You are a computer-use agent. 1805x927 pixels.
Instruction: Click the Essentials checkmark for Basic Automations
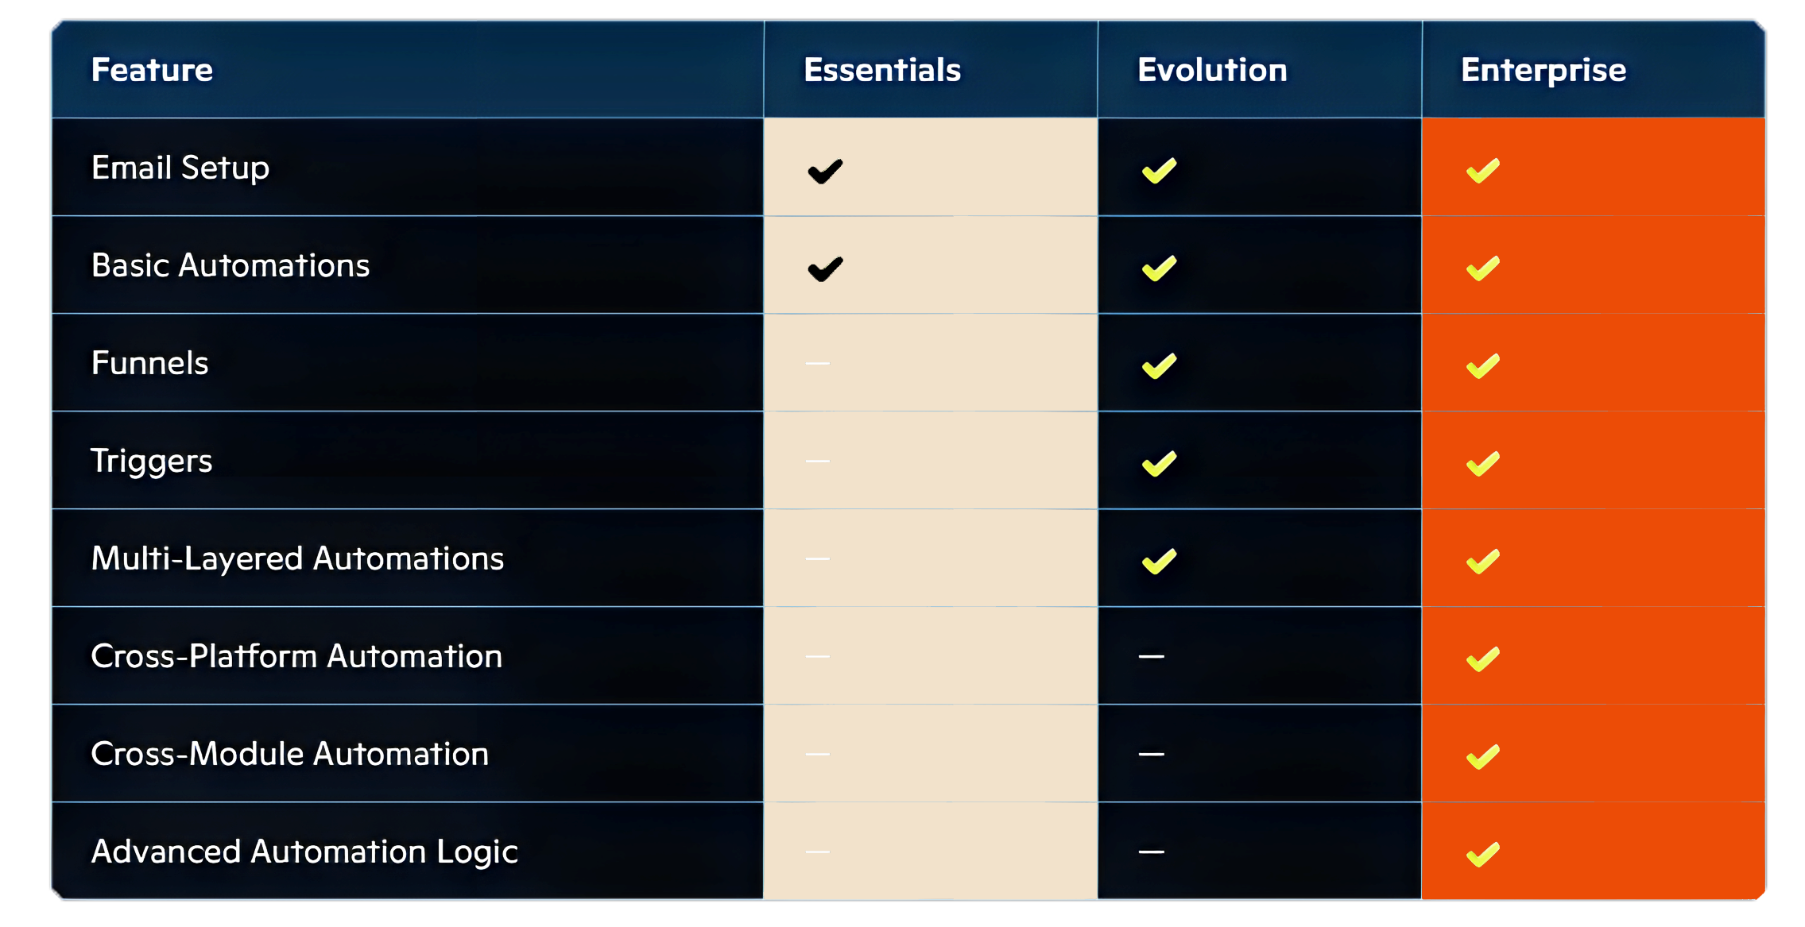tap(825, 268)
